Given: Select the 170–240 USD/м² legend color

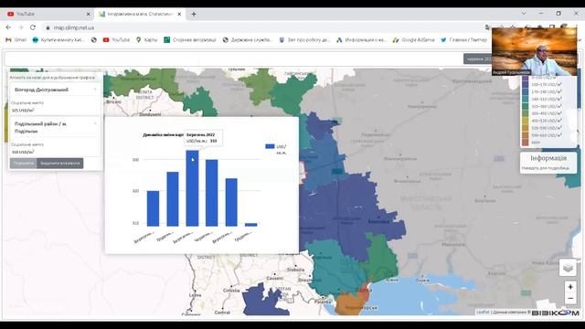Looking at the screenshot, I should tap(526, 91).
